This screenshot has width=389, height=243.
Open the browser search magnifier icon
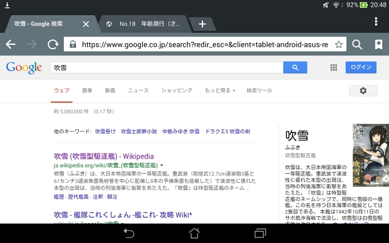358,44
